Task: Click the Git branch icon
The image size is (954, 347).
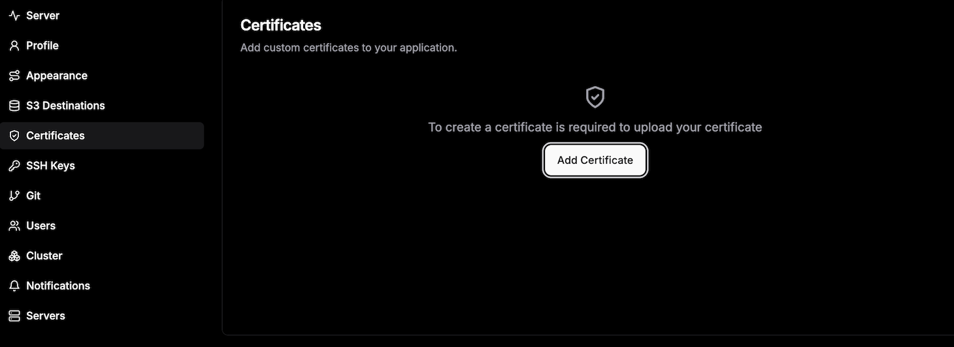Action: pyautogui.click(x=14, y=196)
